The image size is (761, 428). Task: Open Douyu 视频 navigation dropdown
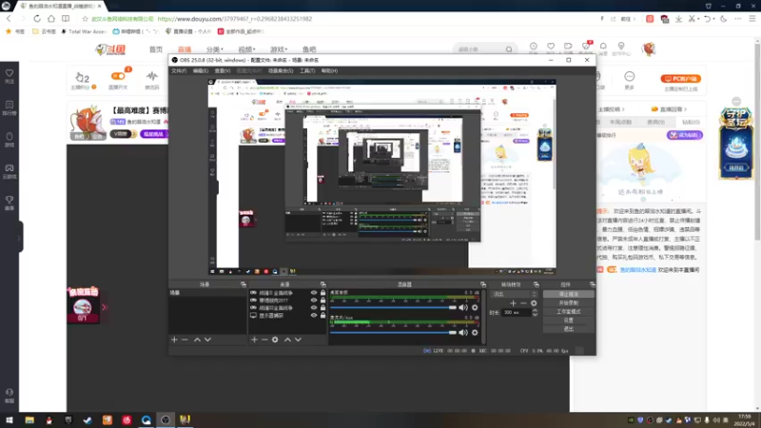[246, 49]
